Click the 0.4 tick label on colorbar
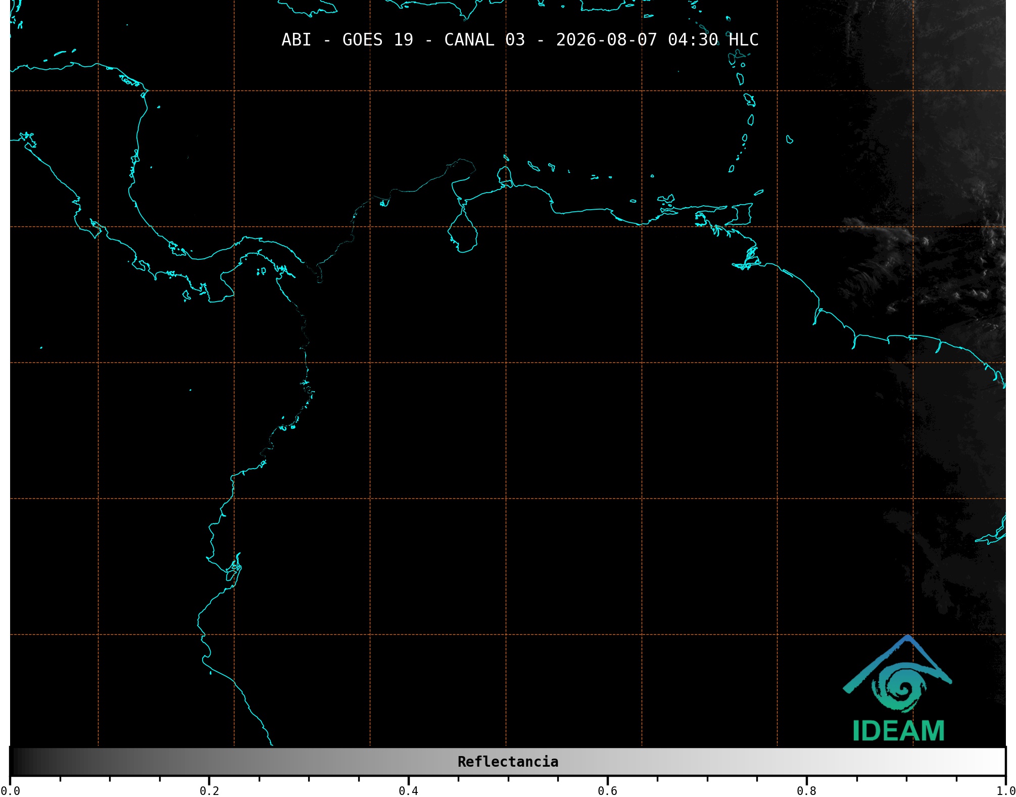The width and height of the screenshot is (1016, 797). [408, 791]
